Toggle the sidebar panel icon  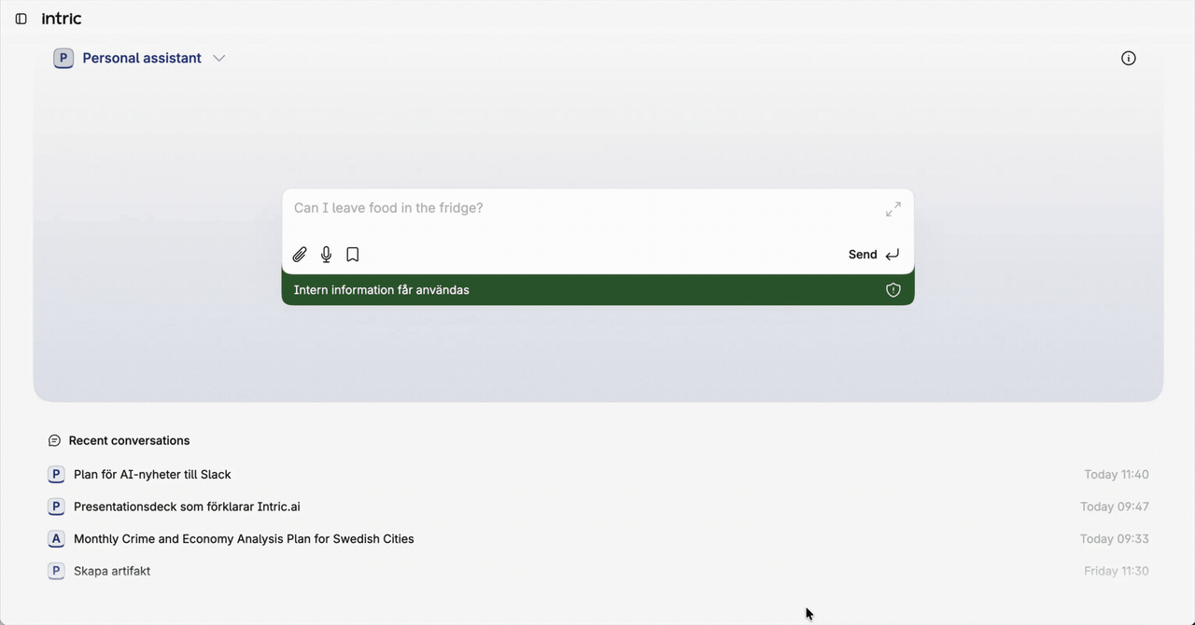point(21,19)
